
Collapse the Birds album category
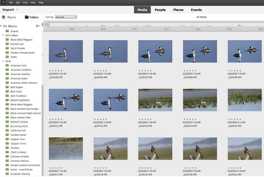(x=3, y=62)
